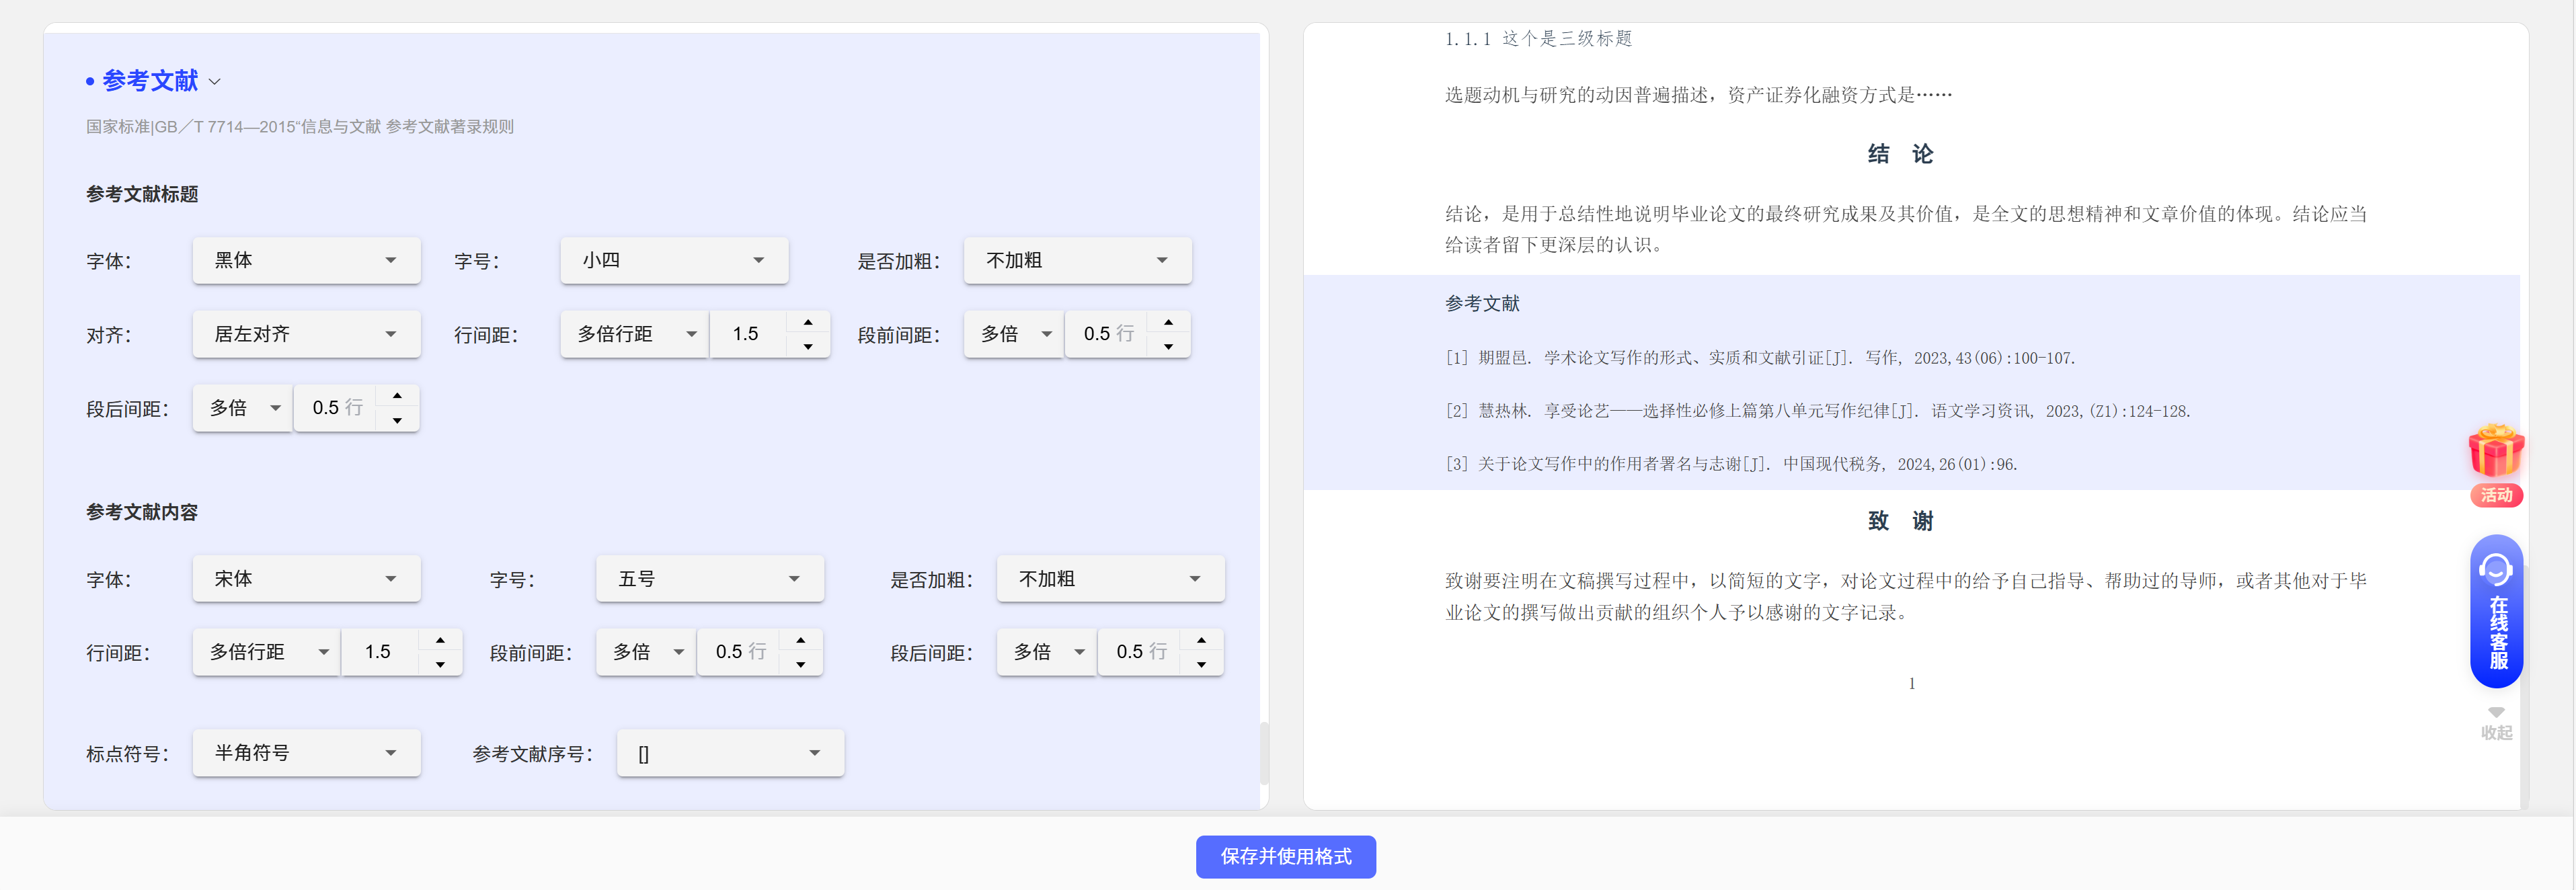
Task: Click the 参考文献 heading in preview
Action: point(1482,303)
